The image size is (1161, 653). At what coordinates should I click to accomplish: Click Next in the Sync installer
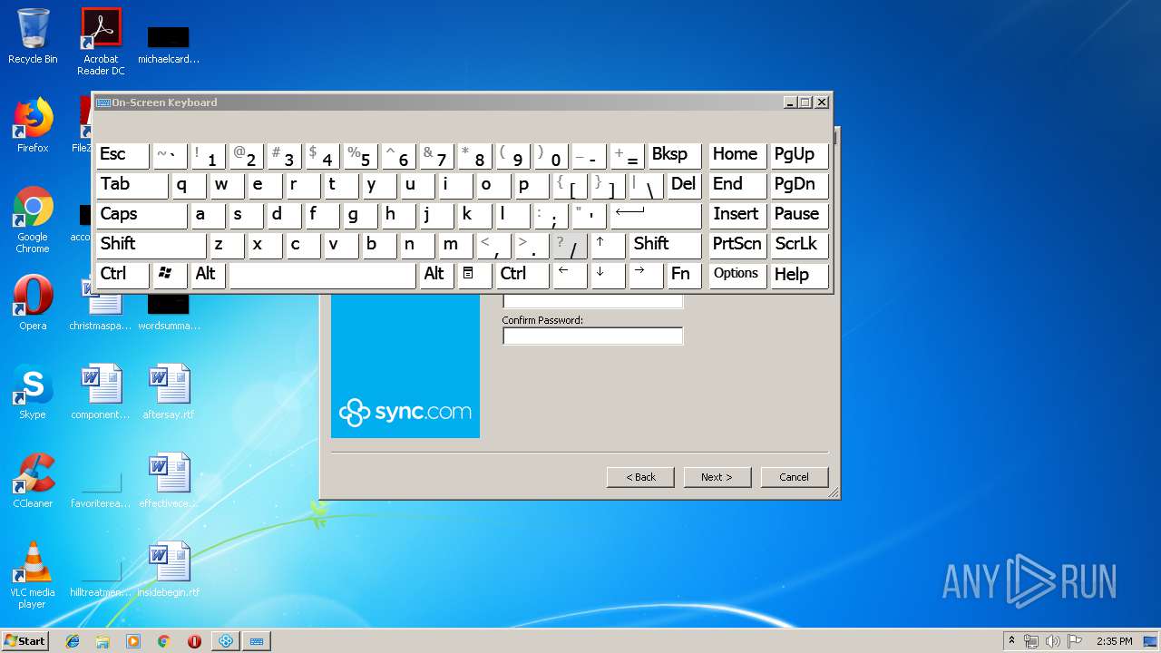click(x=716, y=477)
